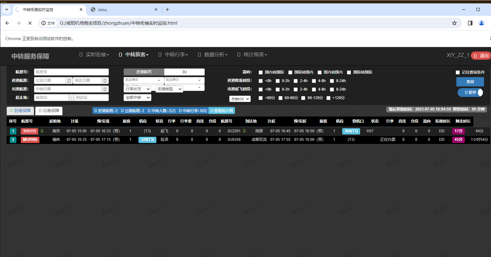The image size is (491, 257).
Task: Expand the 统计报表 nav menu
Action: coord(252,55)
